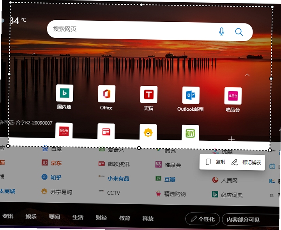The width and height of the screenshot is (281, 230).
Task: Open the 微软资讯 link
Action: tap(118, 164)
